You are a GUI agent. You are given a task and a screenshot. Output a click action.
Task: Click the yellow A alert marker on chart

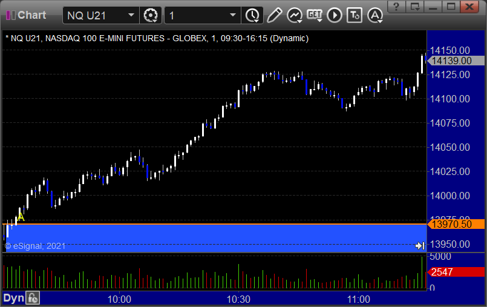click(21, 217)
